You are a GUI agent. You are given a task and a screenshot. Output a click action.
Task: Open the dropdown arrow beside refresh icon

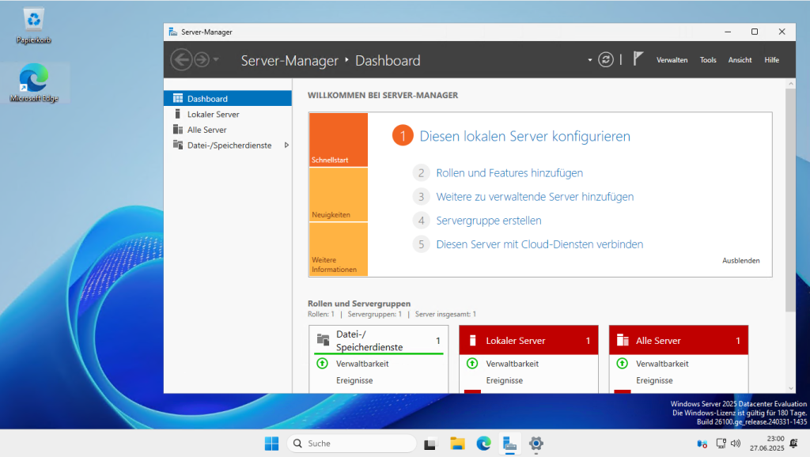[590, 60]
